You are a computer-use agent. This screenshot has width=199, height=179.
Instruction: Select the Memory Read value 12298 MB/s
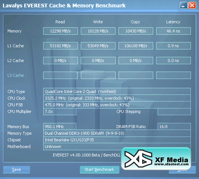tap(61, 31)
